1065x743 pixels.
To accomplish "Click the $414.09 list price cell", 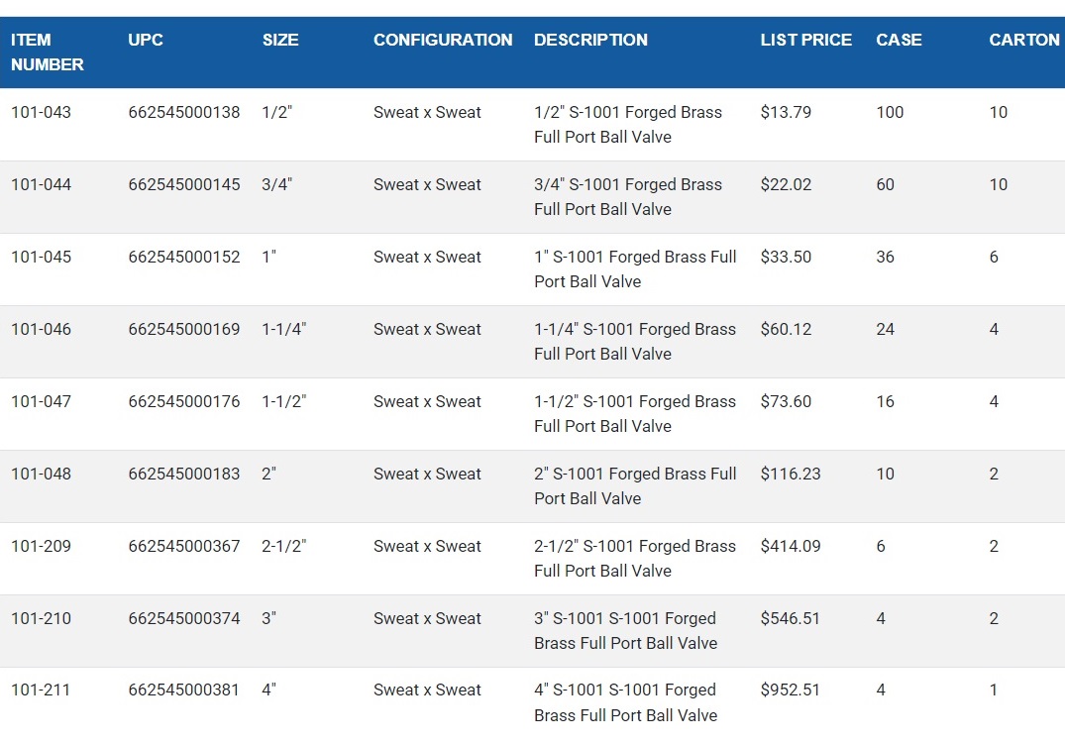I will (791, 547).
